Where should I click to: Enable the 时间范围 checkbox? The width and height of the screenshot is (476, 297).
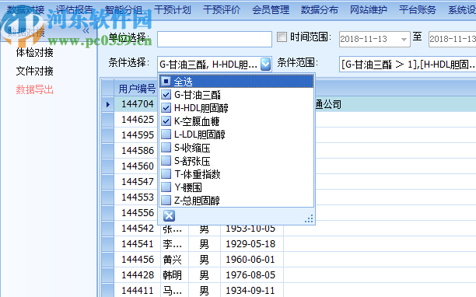pos(282,37)
